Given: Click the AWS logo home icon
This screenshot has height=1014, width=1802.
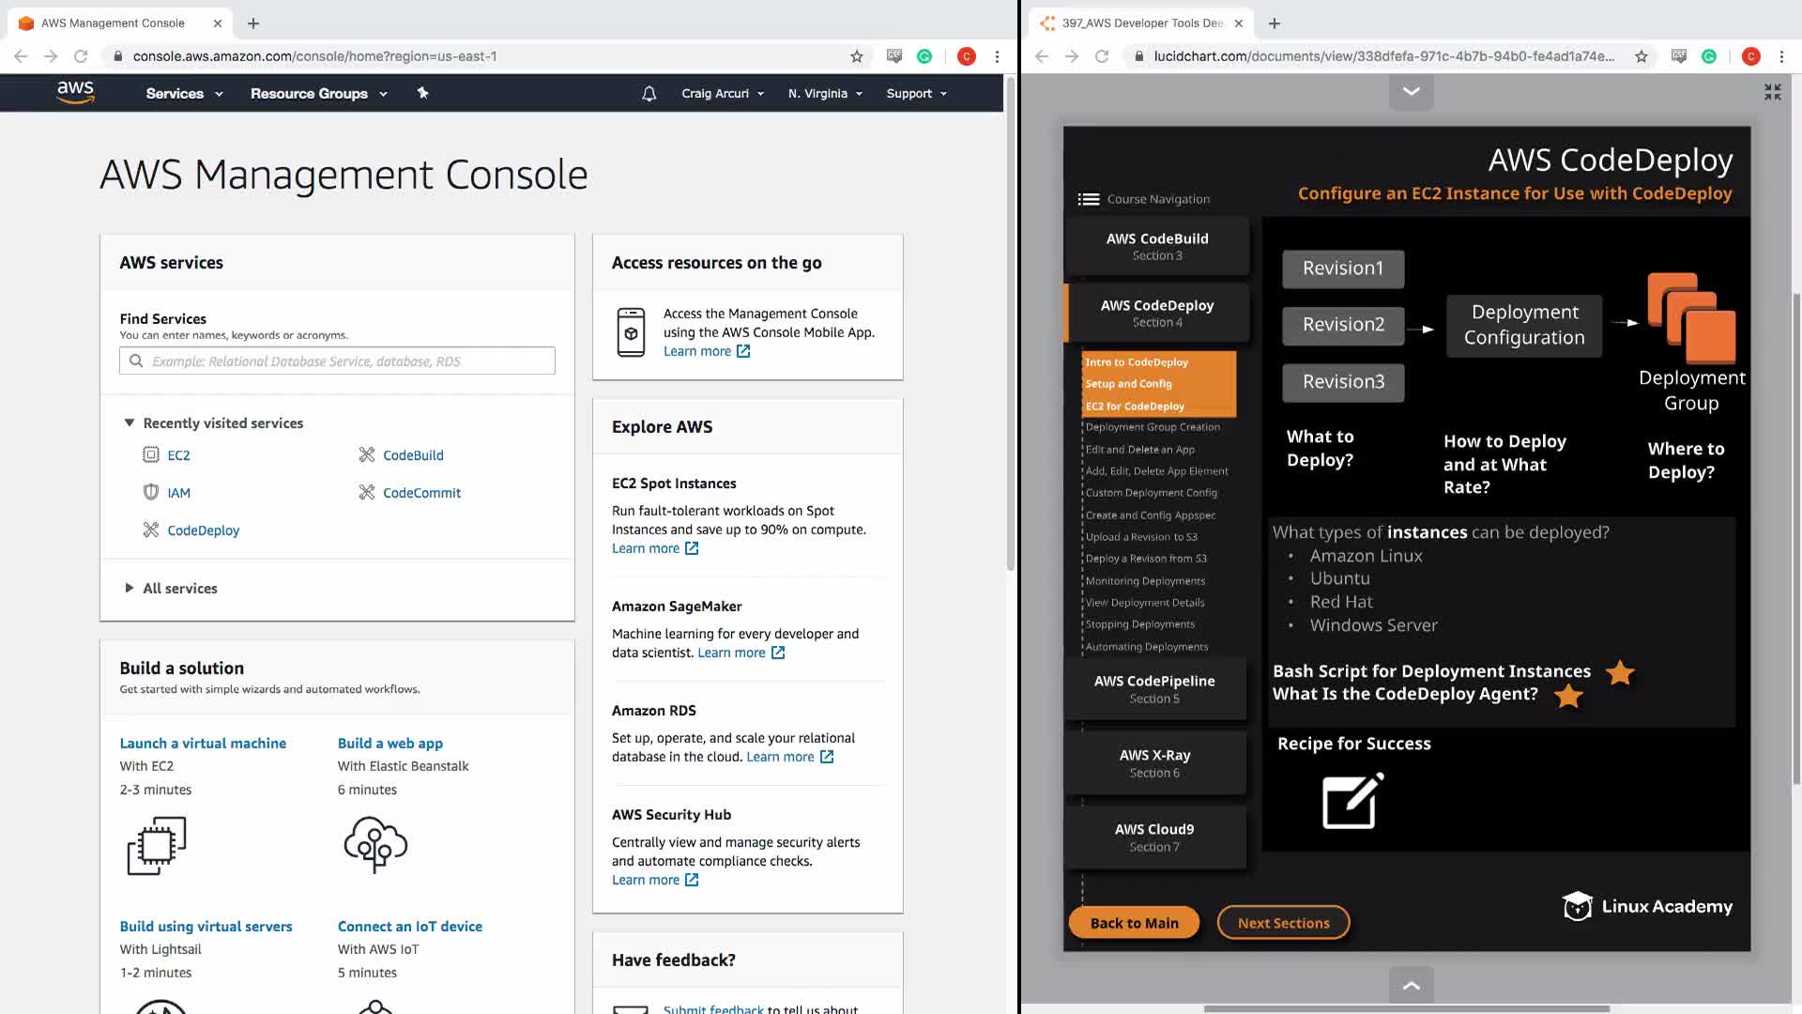Looking at the screenshot, I should 75,92.
